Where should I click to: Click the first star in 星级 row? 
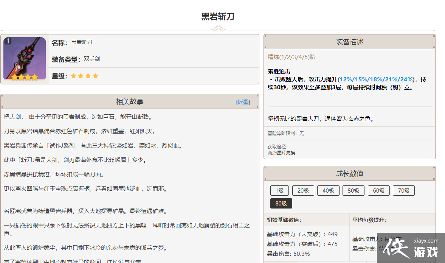pyautogui.click(x=73, y=76)
